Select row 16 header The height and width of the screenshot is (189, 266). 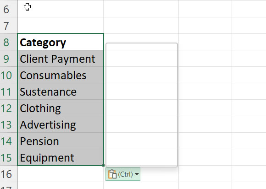(x=8, y=174)
